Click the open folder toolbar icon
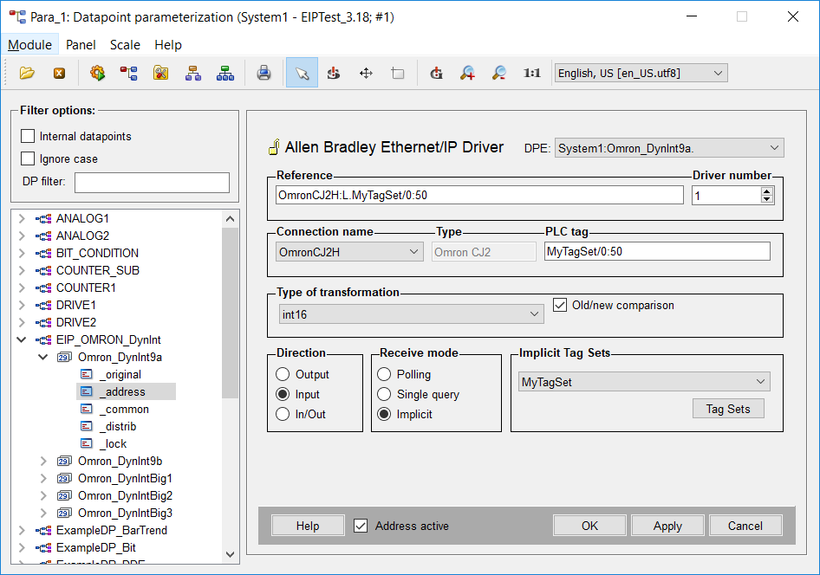820x575 pixels. coord(27,74)
